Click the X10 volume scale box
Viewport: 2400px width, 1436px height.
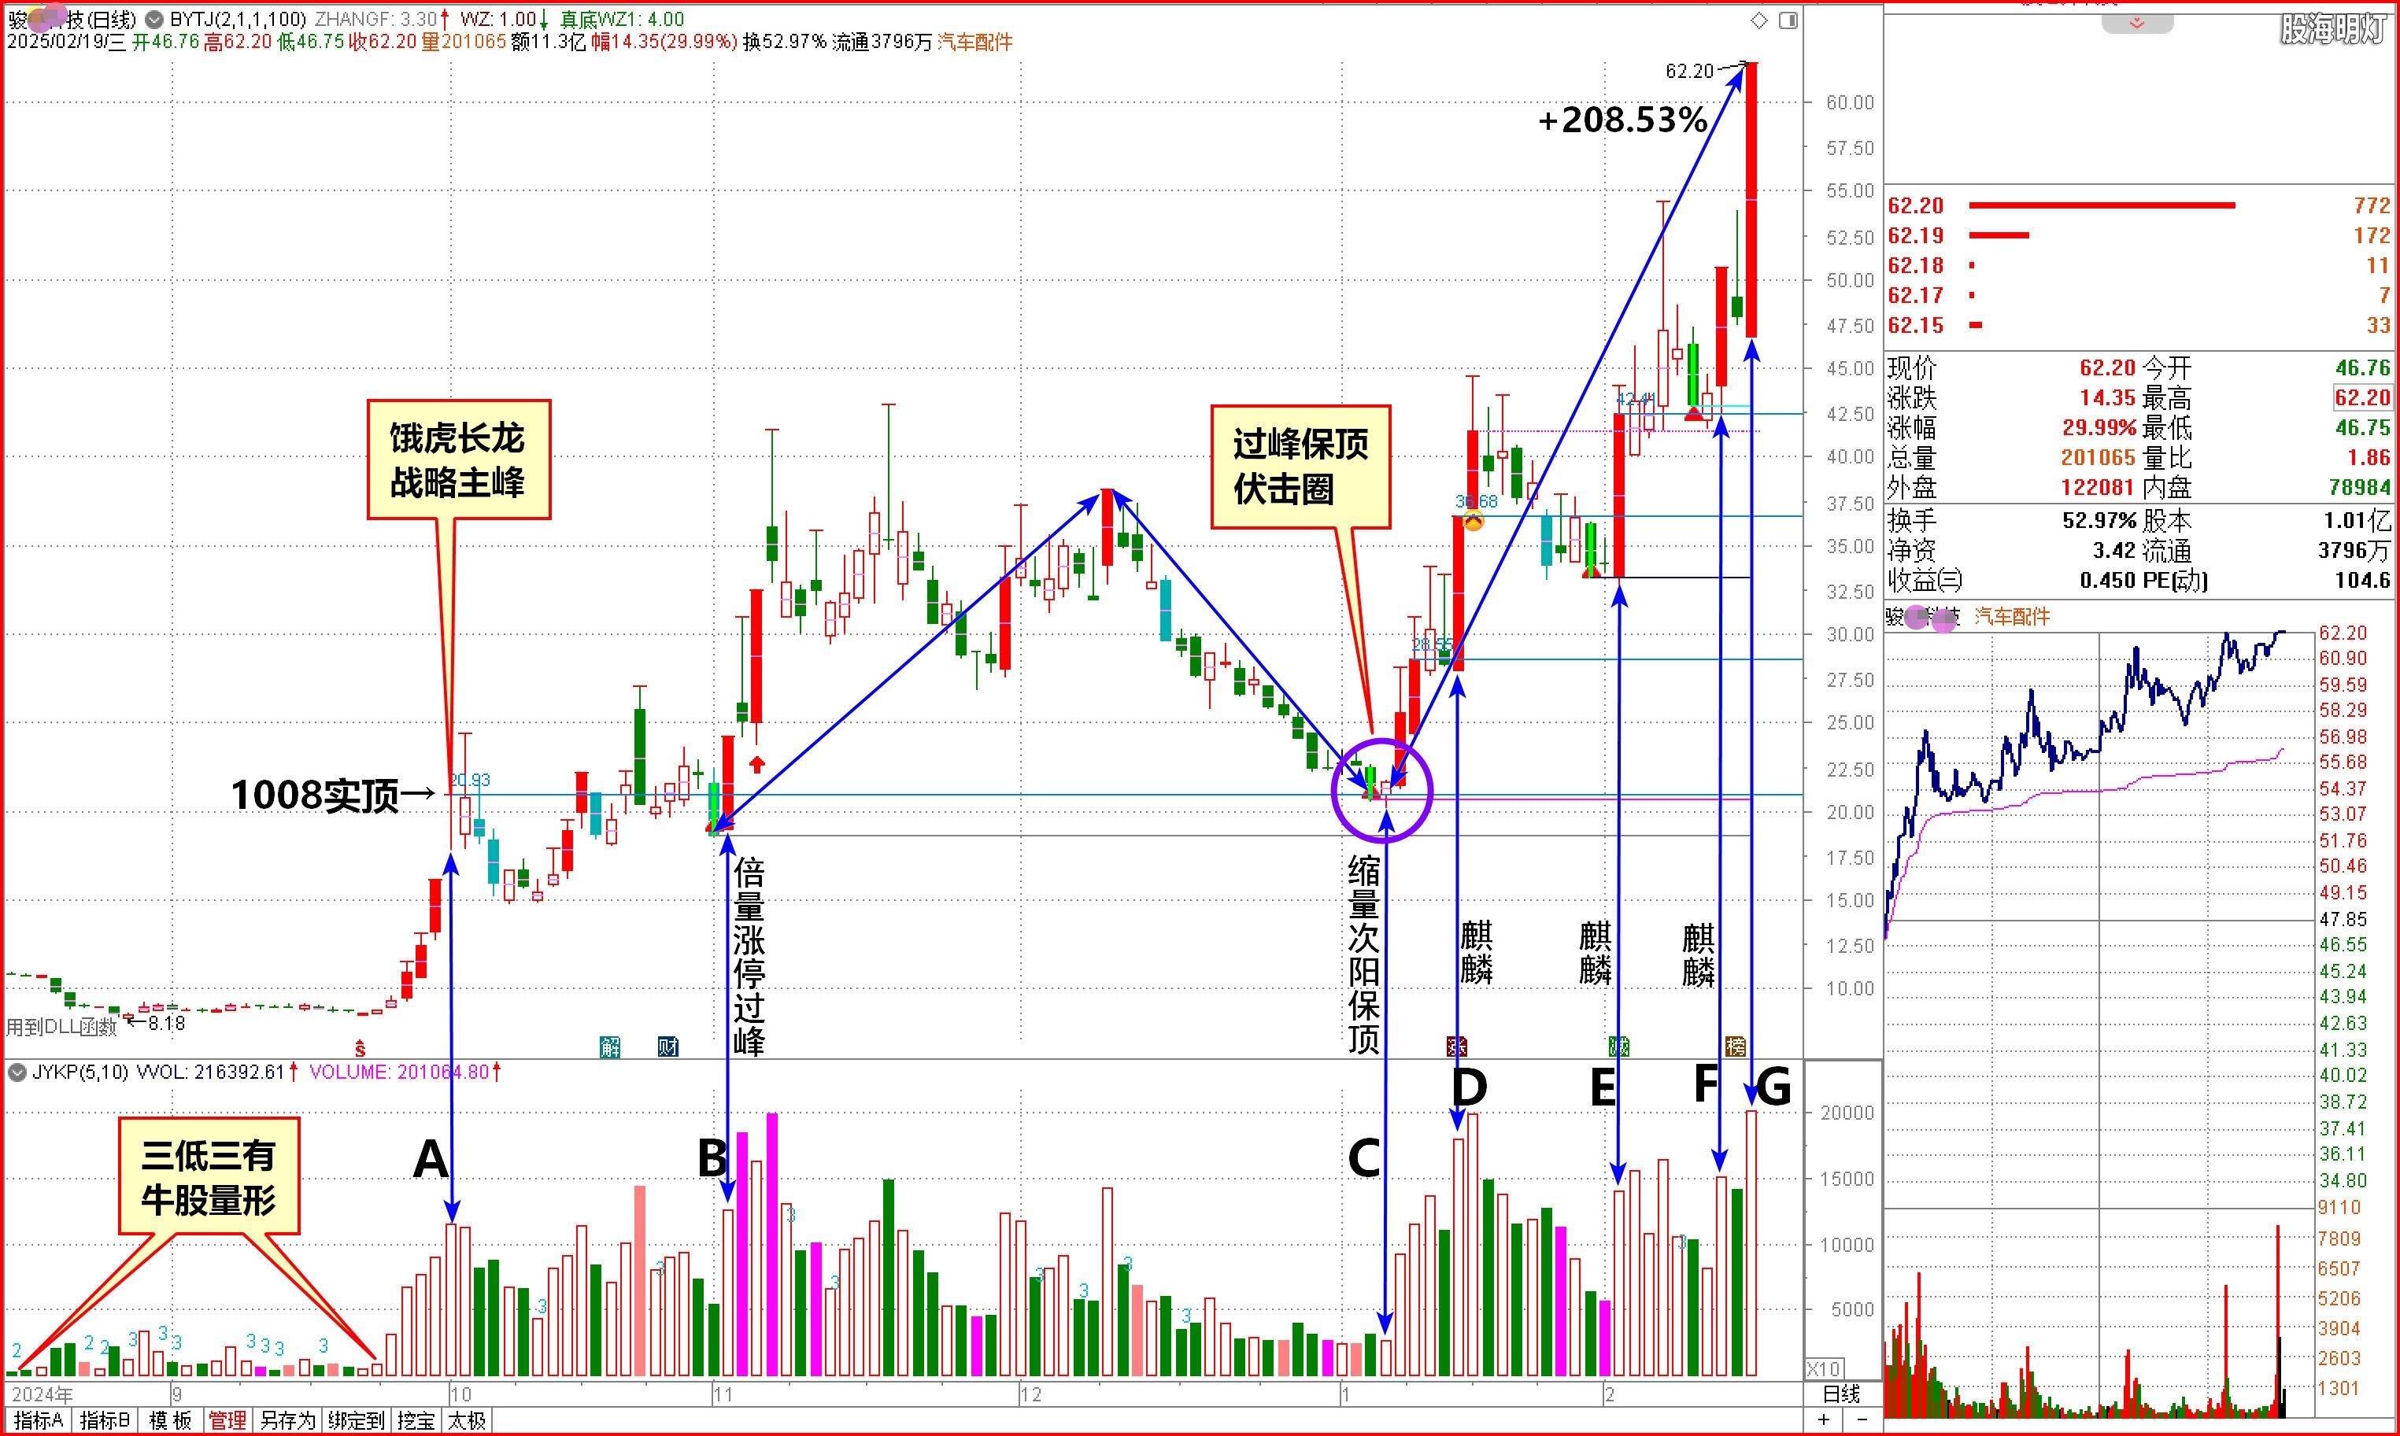[x=1824, y=1369]
